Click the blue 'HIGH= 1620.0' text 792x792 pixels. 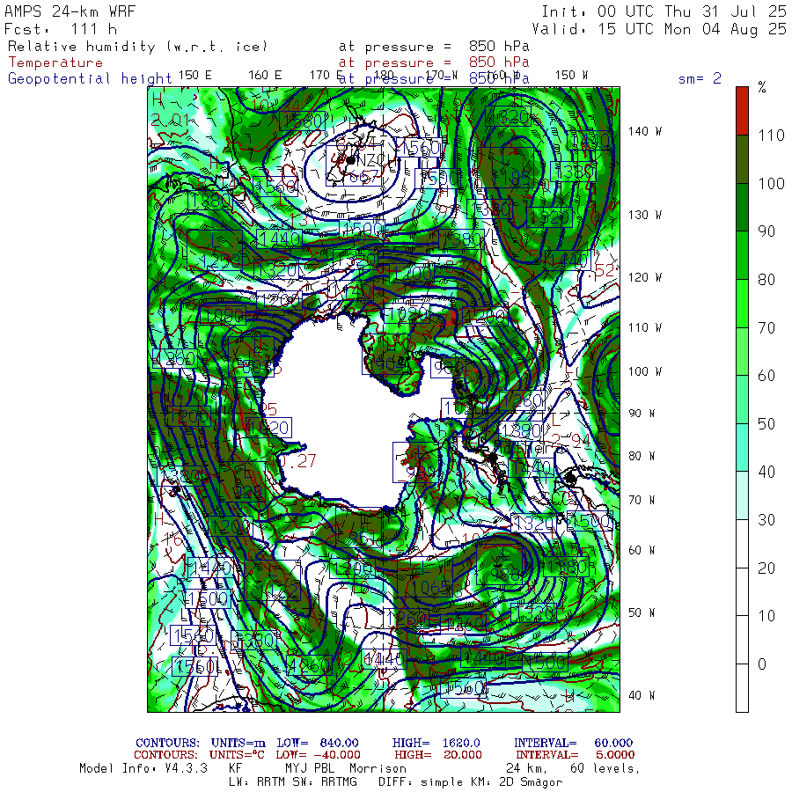pos(436,743)
